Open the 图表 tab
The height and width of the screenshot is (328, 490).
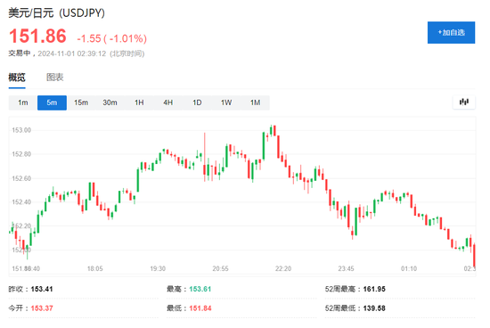(x=55, y=78)
